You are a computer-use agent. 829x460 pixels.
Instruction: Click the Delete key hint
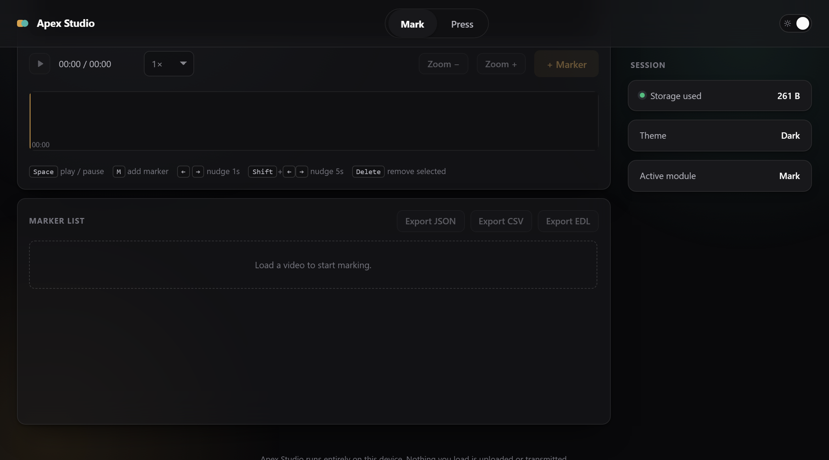[x=368, y=172]
